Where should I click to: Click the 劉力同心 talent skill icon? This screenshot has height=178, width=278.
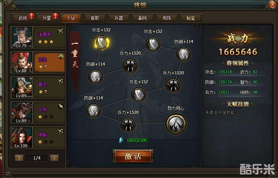[x=176, y=124]
